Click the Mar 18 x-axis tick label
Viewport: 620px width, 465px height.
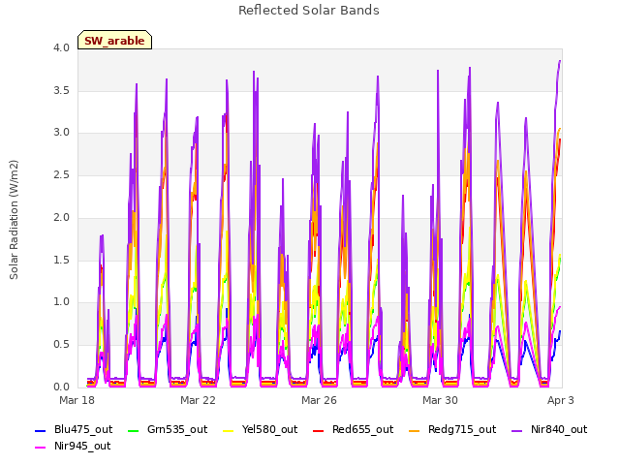(77, 400)
